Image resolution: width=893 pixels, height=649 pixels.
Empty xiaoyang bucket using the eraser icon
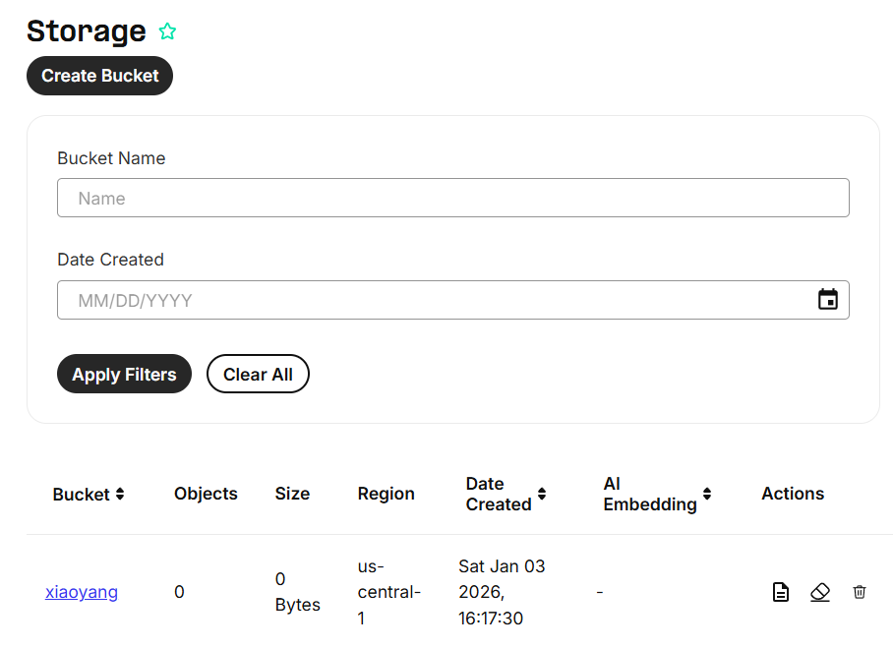click(819, 592)
